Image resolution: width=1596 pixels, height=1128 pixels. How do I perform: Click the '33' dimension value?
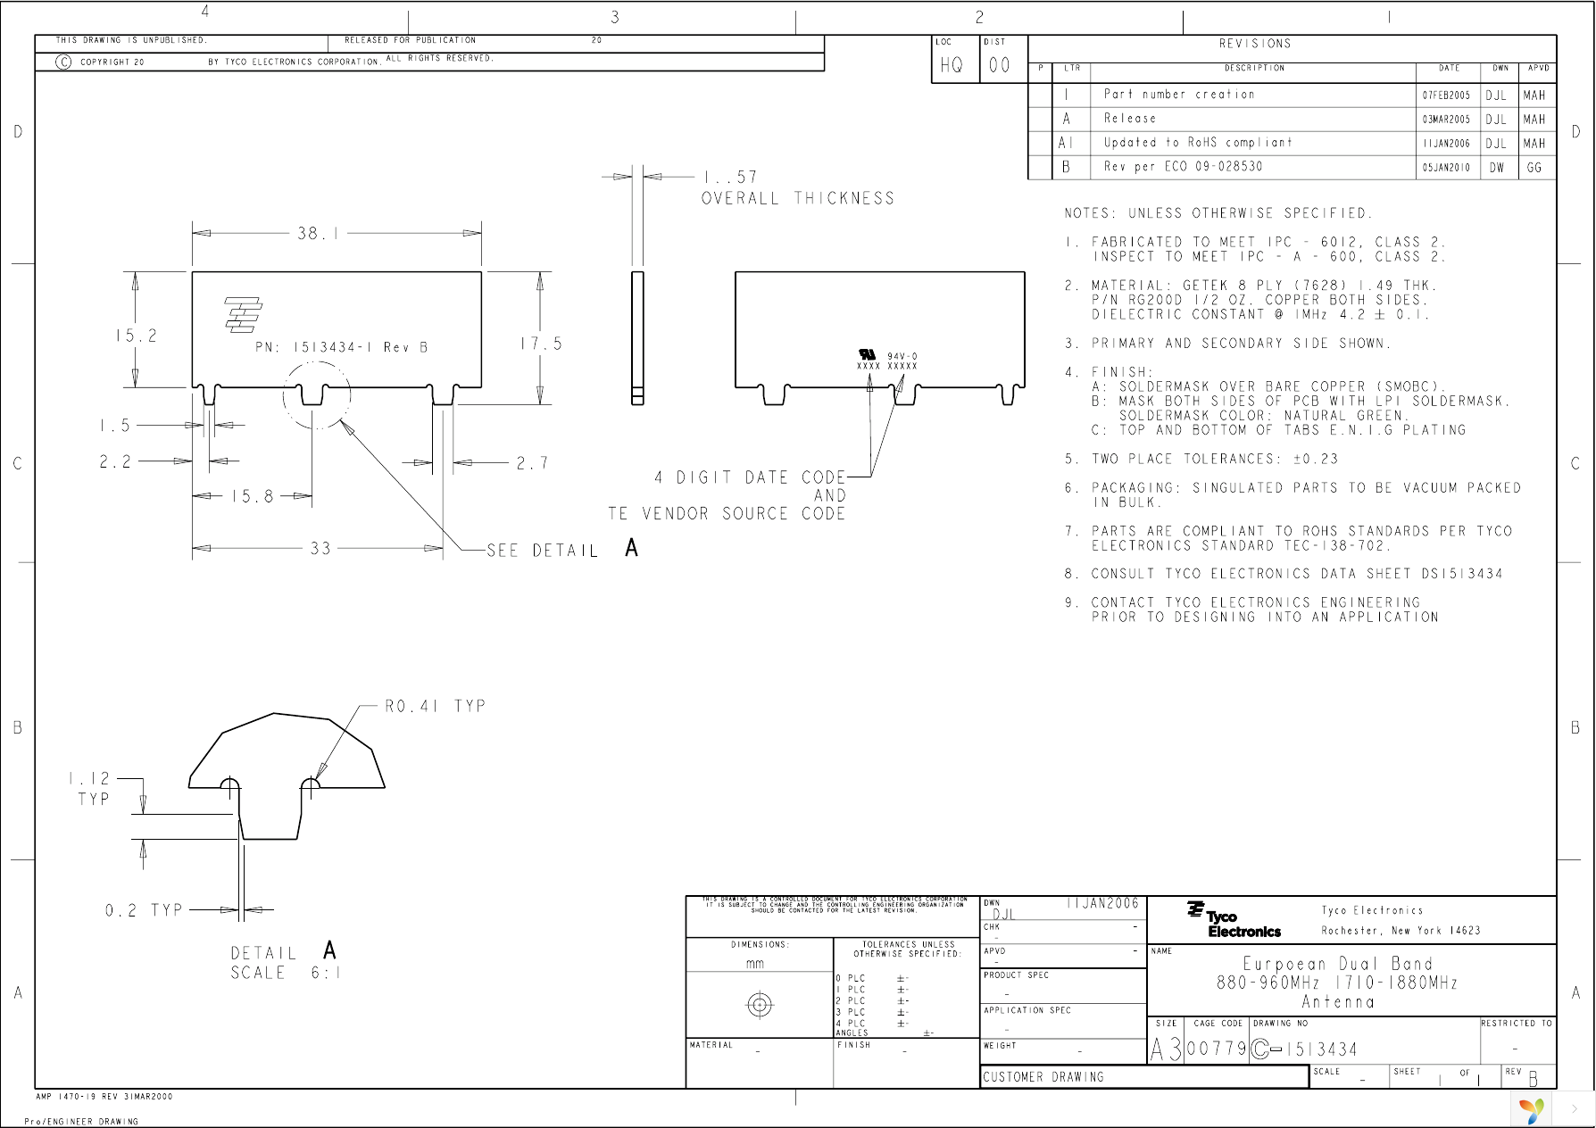[x=320, y=548]
